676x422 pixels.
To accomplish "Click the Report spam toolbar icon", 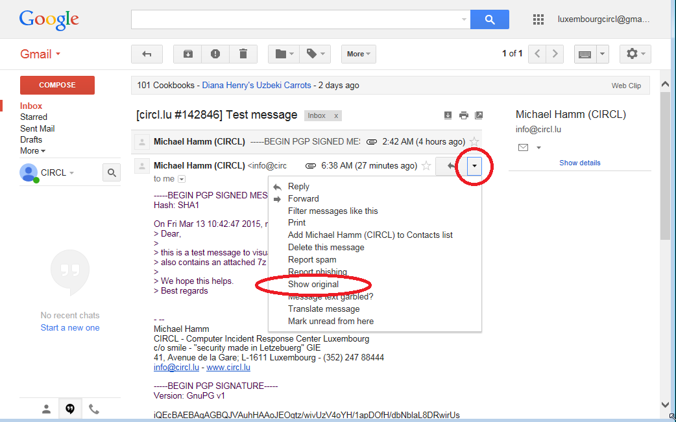I will 215,54.
